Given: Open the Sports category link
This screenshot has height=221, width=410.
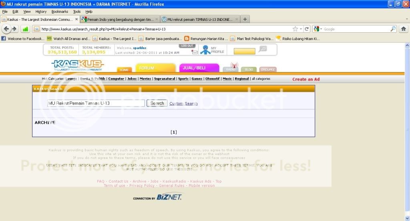Looking at the screenshot, I should 183,79.
